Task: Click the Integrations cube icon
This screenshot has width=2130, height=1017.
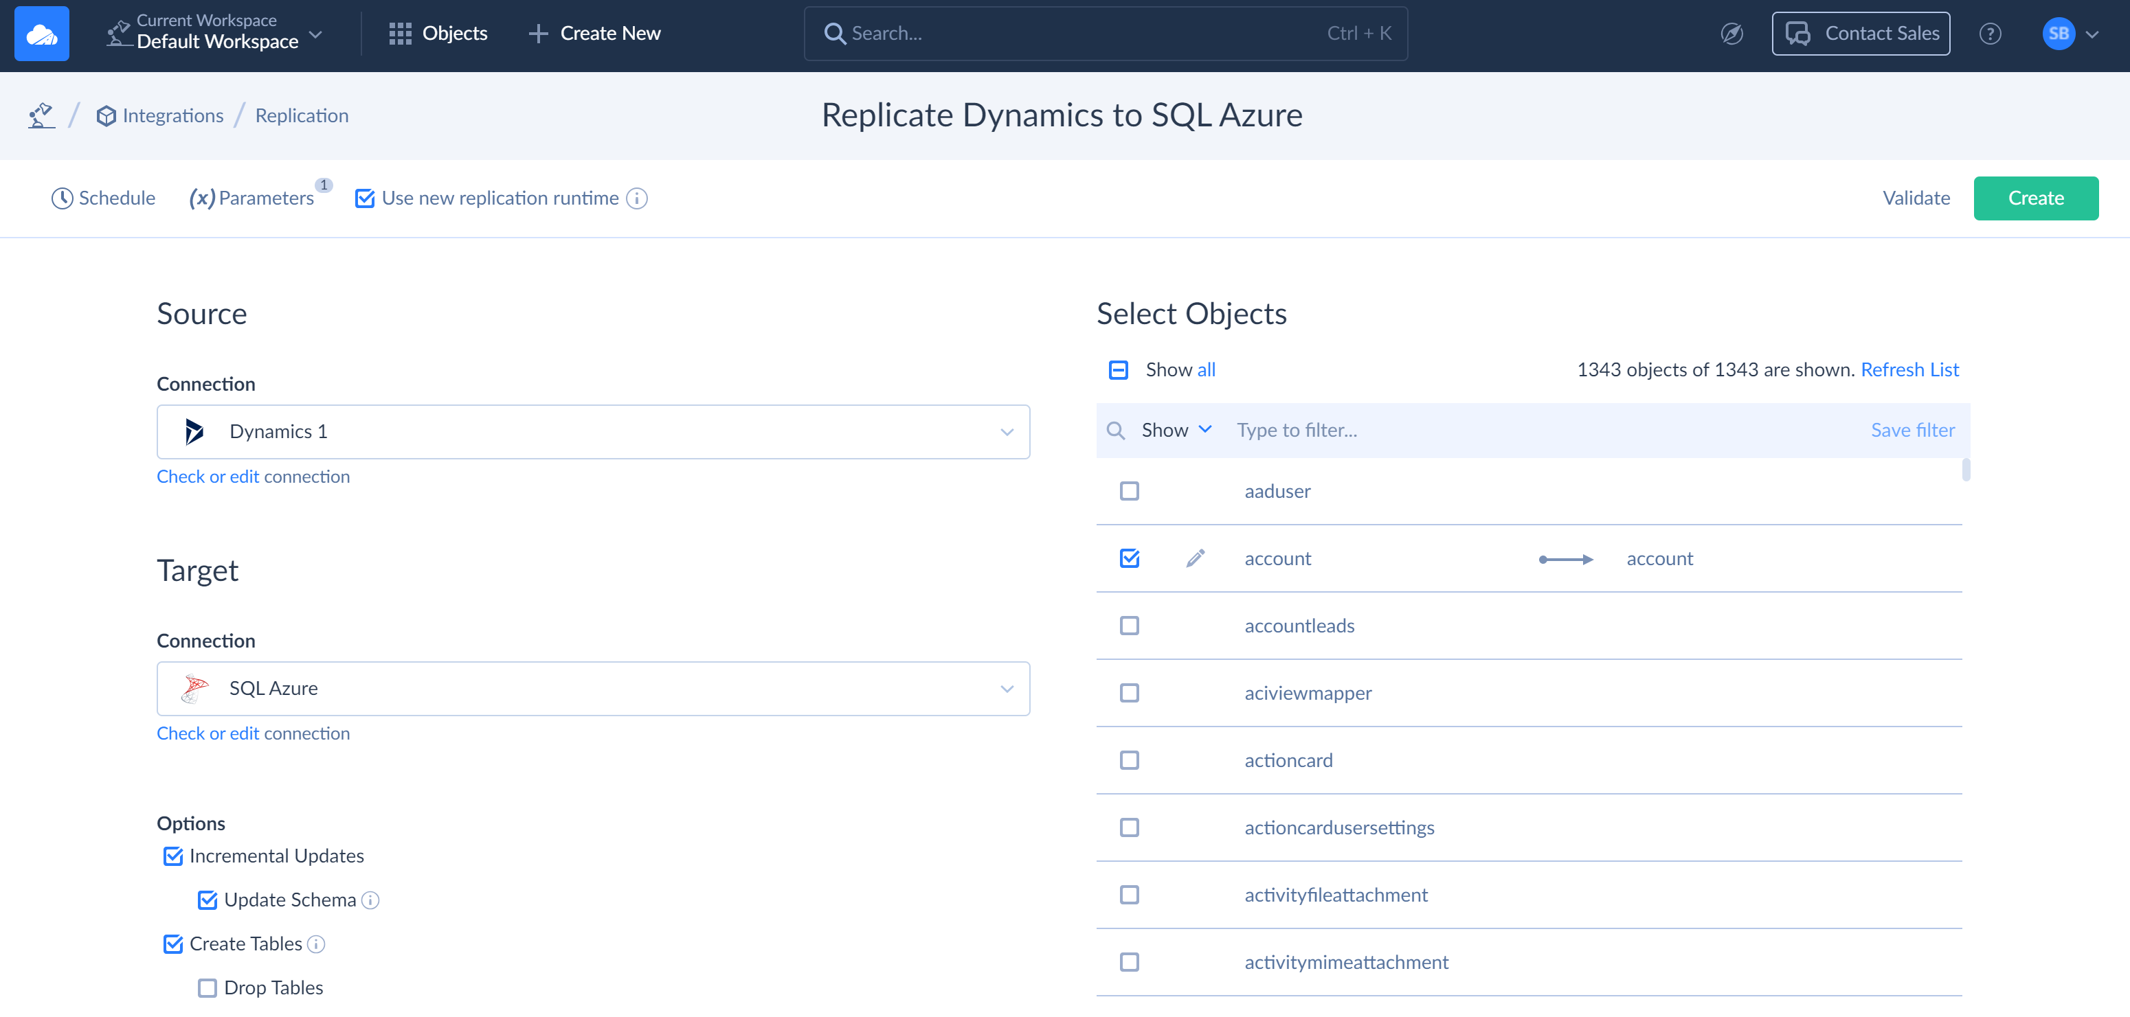Action: coord(106,115)
